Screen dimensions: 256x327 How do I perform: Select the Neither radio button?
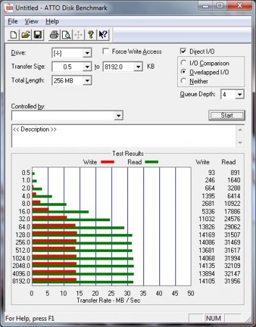click(x=183, y=81)
